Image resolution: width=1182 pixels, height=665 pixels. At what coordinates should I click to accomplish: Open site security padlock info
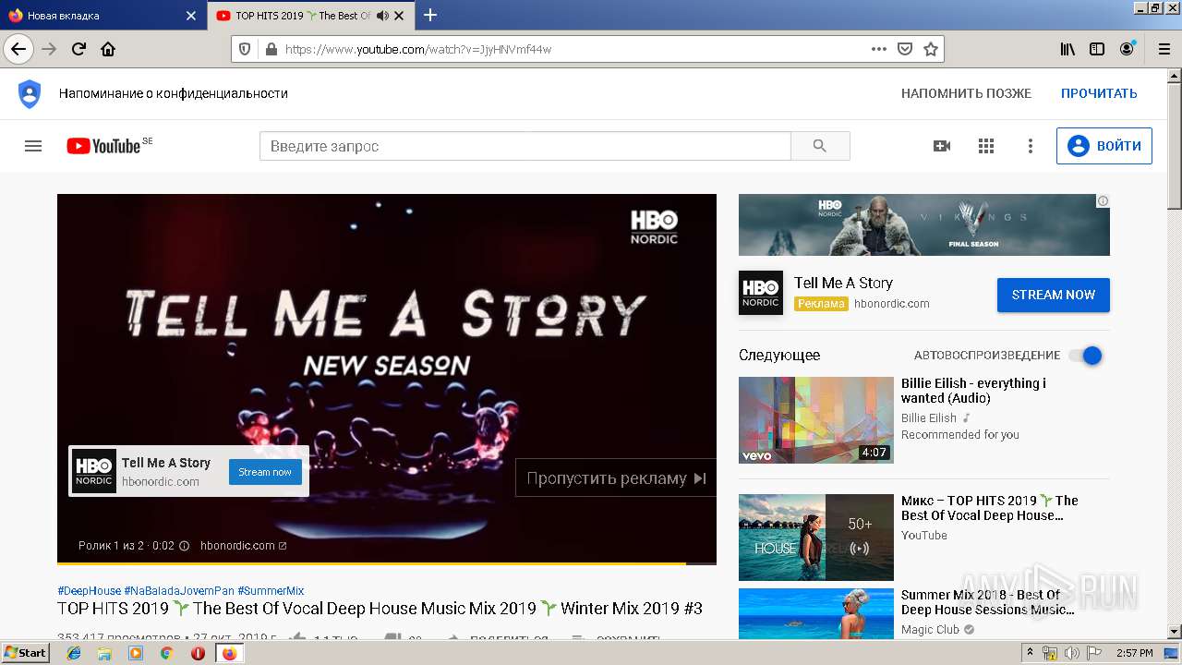tap(271, 49)
